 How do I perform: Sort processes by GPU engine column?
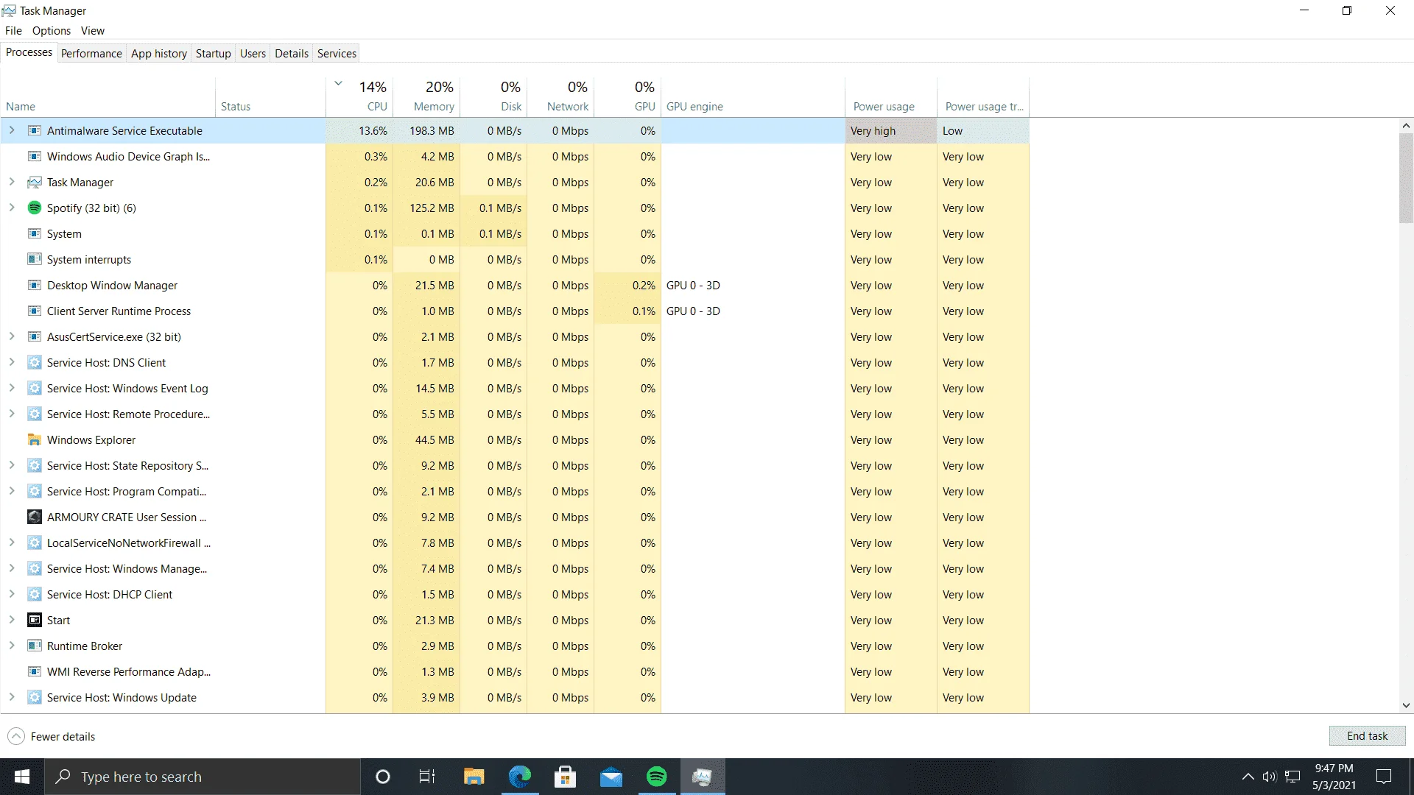pos(753,96)
